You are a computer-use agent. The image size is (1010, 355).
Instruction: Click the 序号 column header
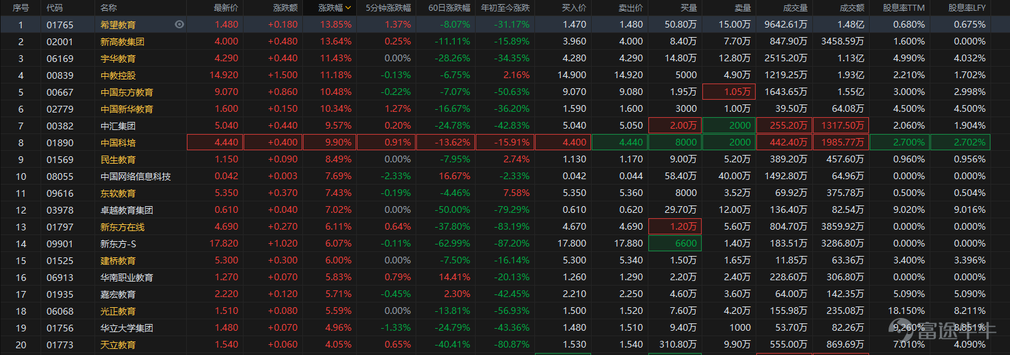click(x=21, y=8)
